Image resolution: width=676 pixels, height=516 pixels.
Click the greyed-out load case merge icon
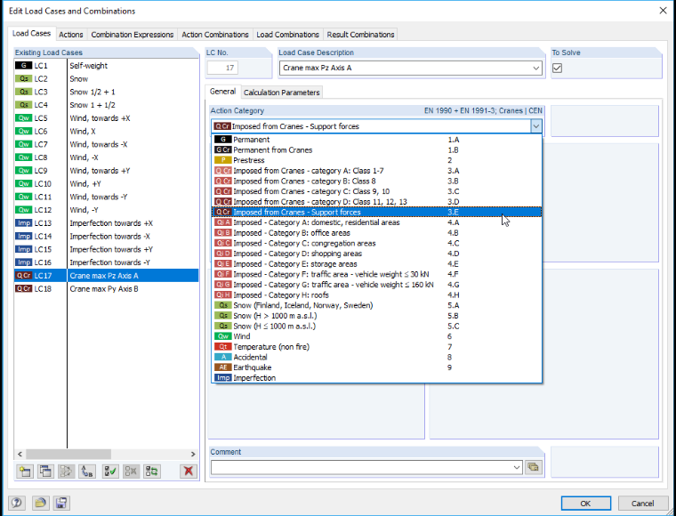pos(67,471)
